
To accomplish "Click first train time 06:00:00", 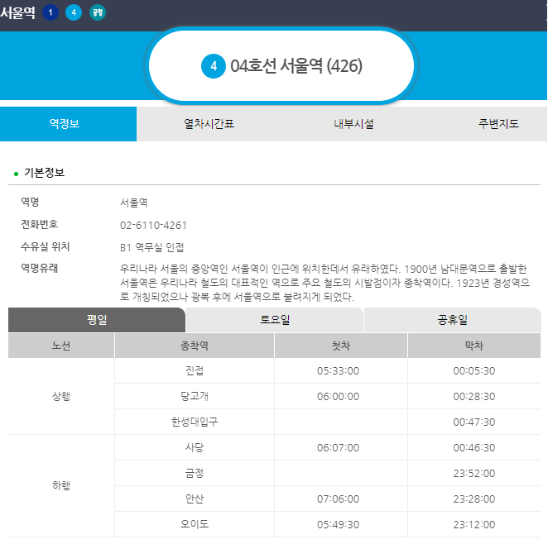I will tap(338, 397).
